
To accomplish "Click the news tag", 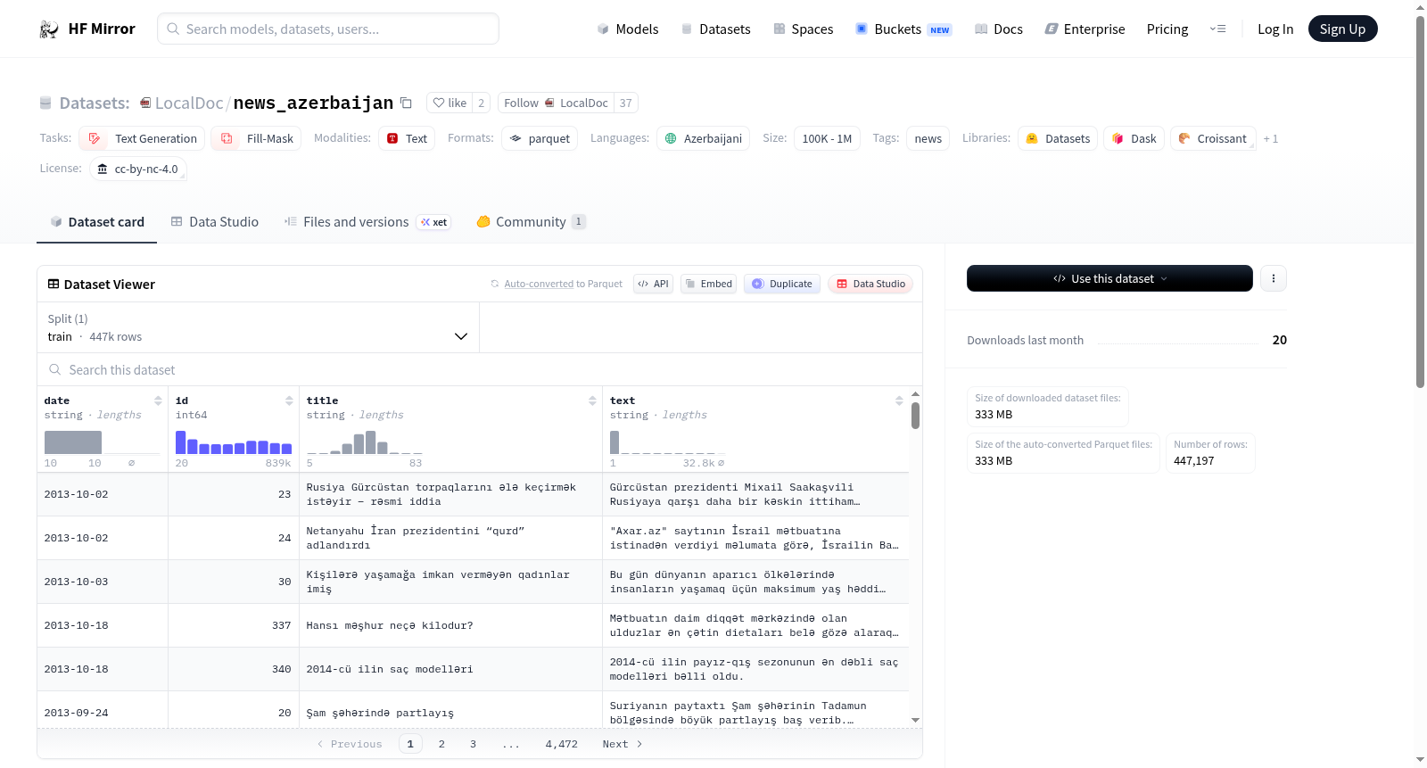I will click(x=928, y=138).
